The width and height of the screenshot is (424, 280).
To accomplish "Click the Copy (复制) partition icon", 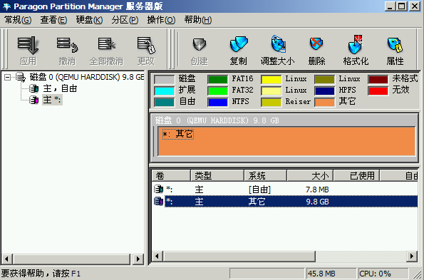I will (x=239, y=44).
